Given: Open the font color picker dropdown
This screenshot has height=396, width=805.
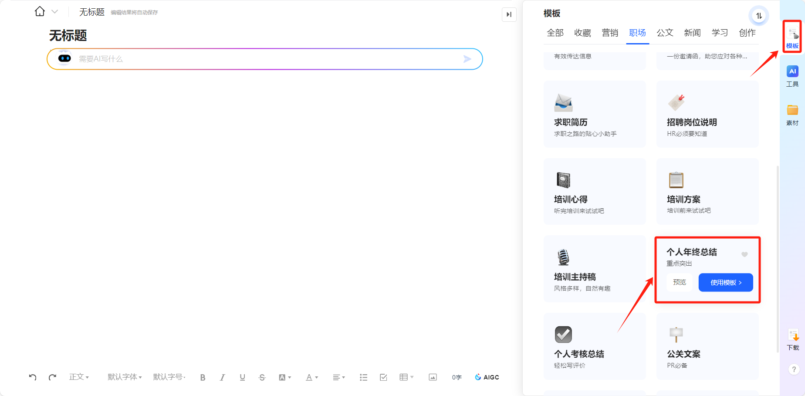Looking at the screenshot, I should (312, 377).
